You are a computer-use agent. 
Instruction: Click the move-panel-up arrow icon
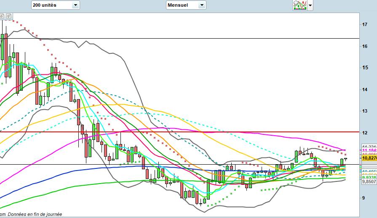(x=9, y=16)
